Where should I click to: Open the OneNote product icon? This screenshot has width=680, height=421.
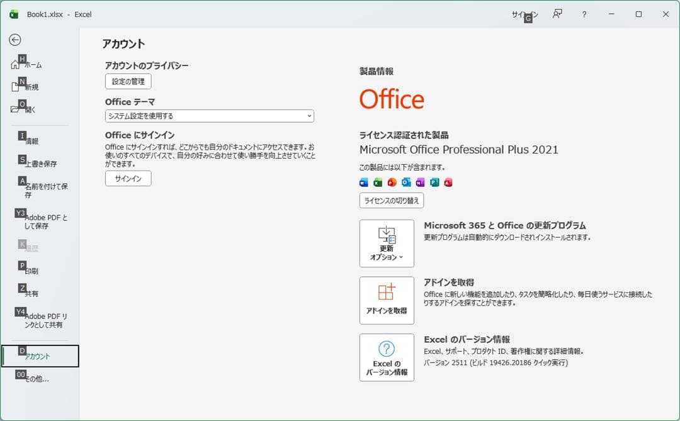tap(420, 182)
